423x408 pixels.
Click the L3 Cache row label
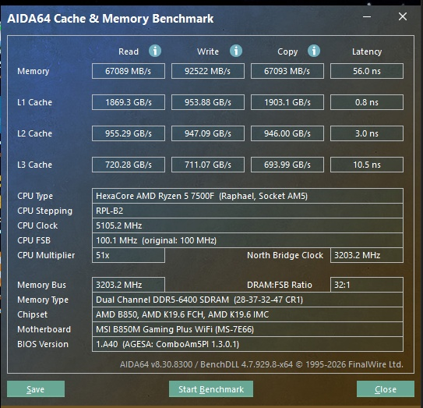[34, 165]
